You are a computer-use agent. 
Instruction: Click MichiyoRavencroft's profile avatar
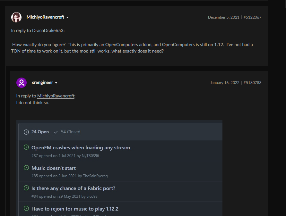click(x=16, y=17)
